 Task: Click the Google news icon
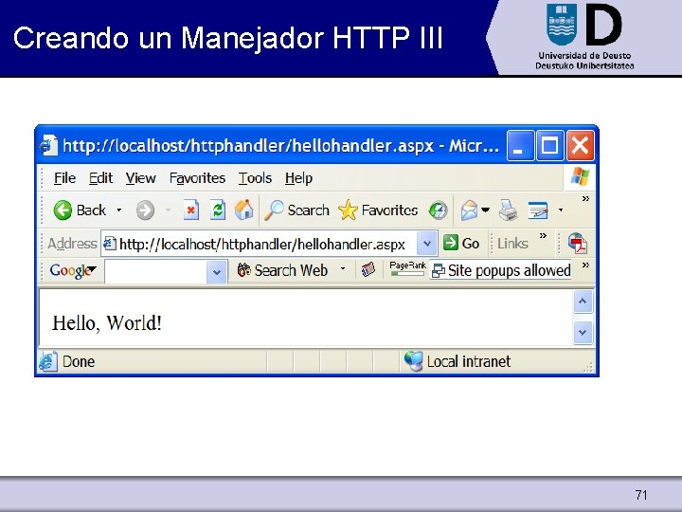pyautogui.click(x=368, y=270)
